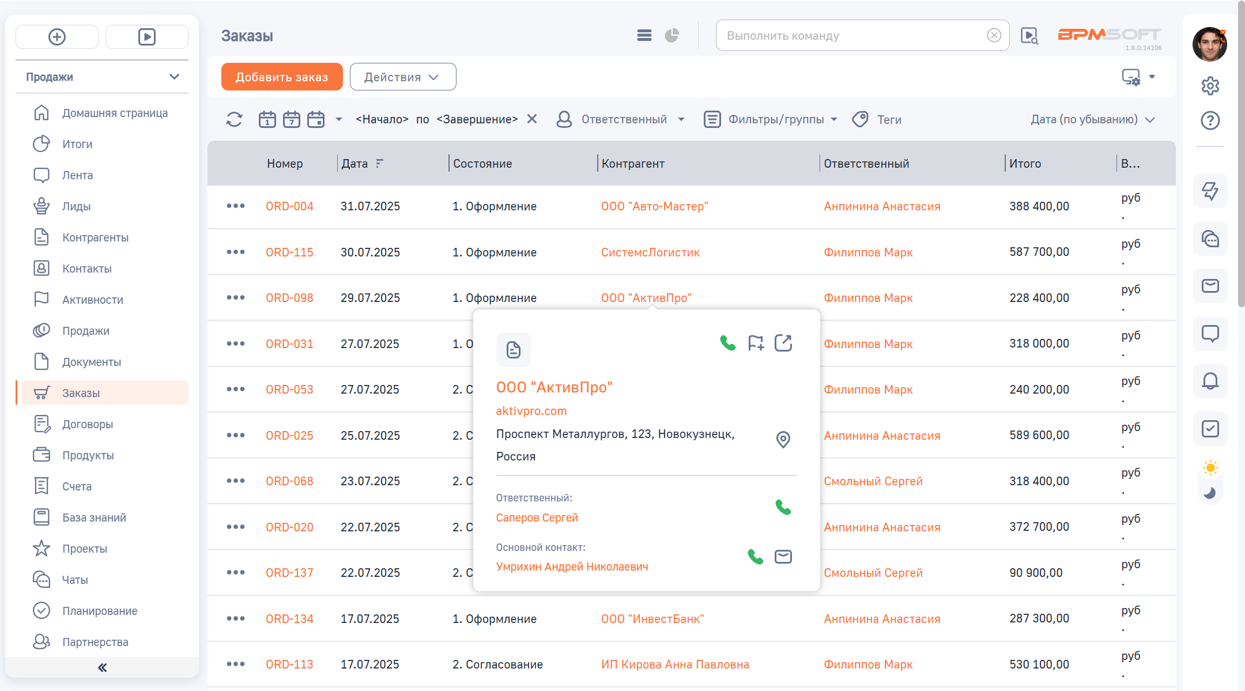Refresh the orders list

coord(234,119)
